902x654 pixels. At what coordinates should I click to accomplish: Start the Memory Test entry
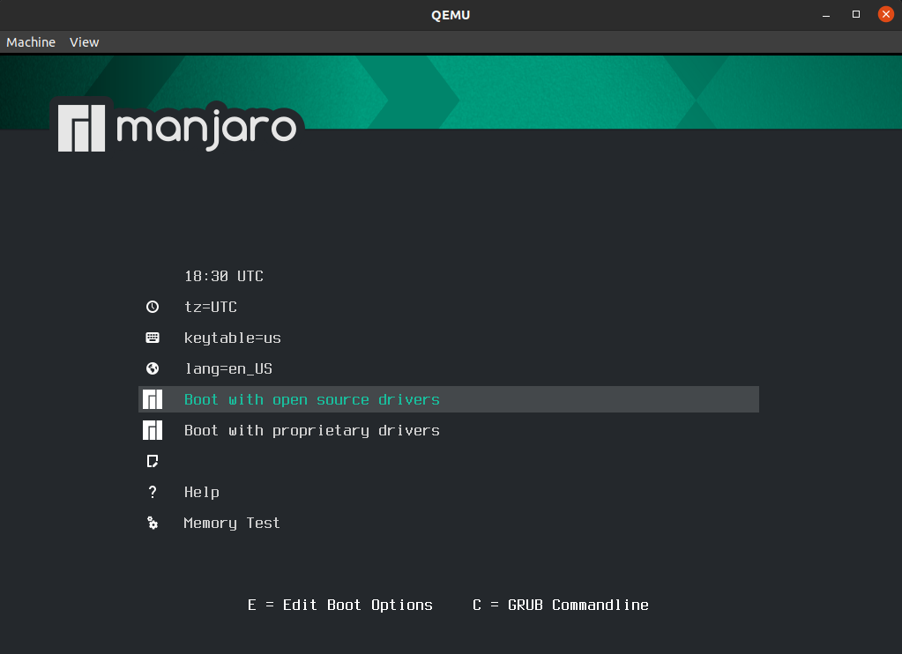pyautogui.click(x=231, y=523)
